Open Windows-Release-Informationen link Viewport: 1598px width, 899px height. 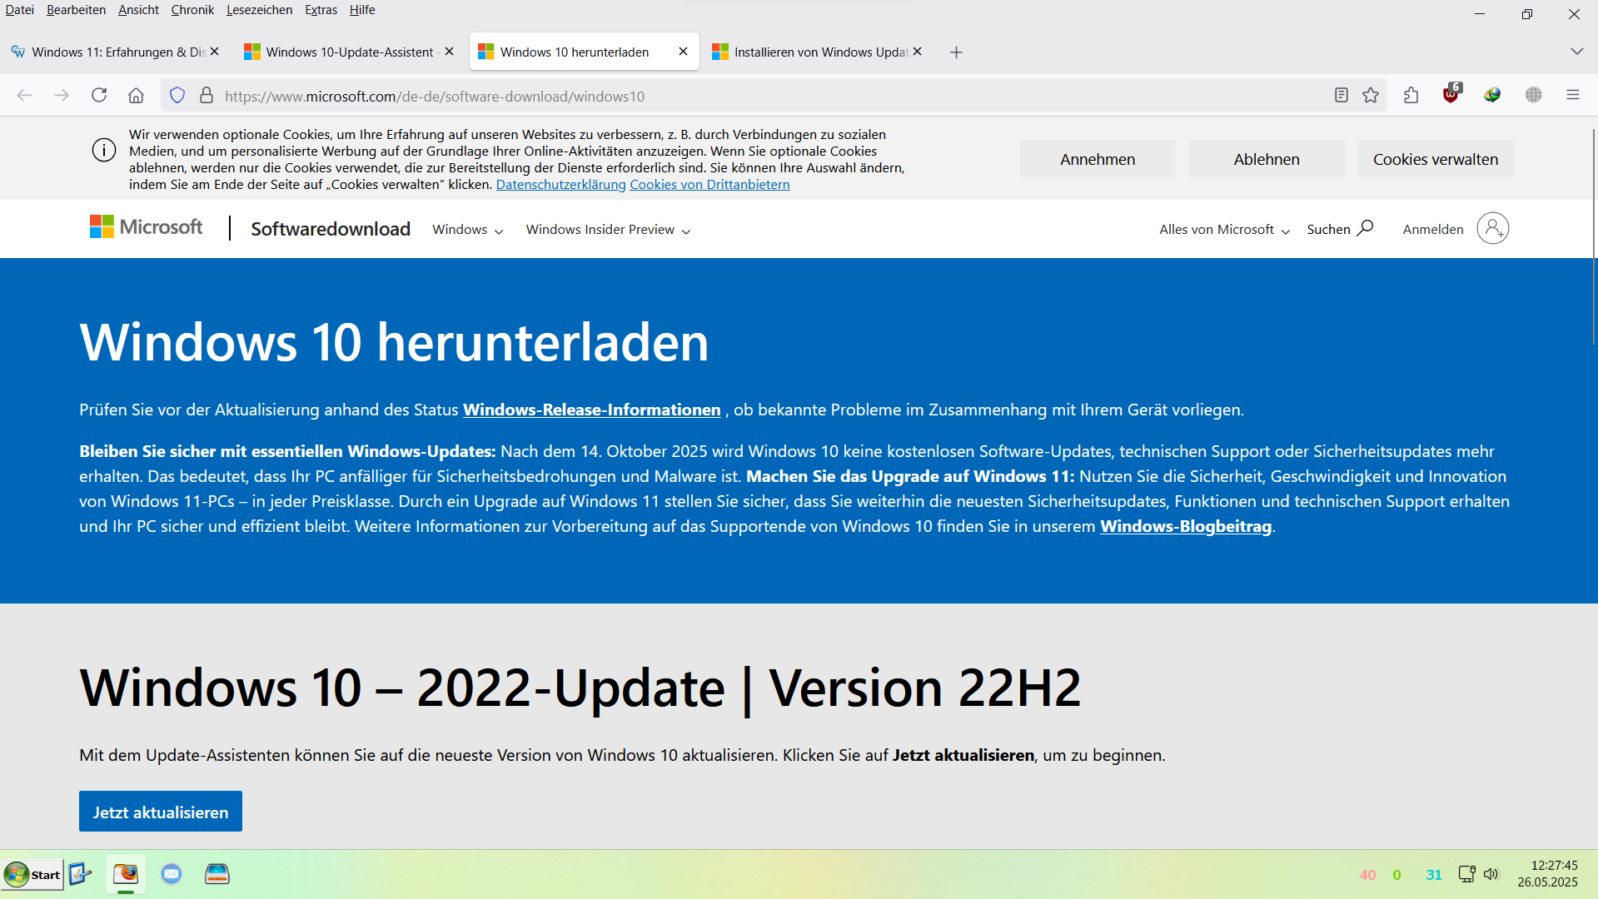pyautogui.click(x=592, y=410)
